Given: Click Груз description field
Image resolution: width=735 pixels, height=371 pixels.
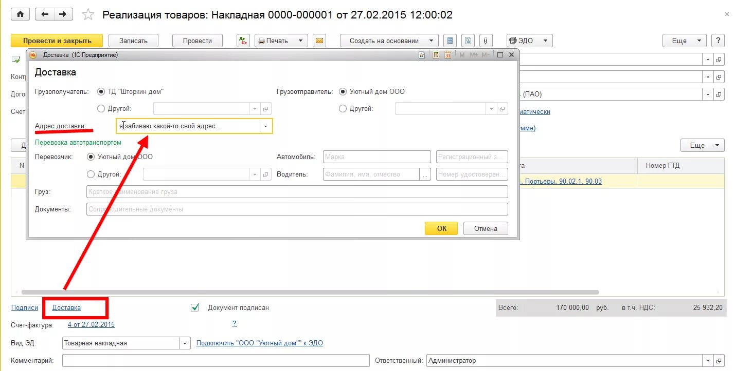Looking at the screenshot, I should tap(297, 192).
